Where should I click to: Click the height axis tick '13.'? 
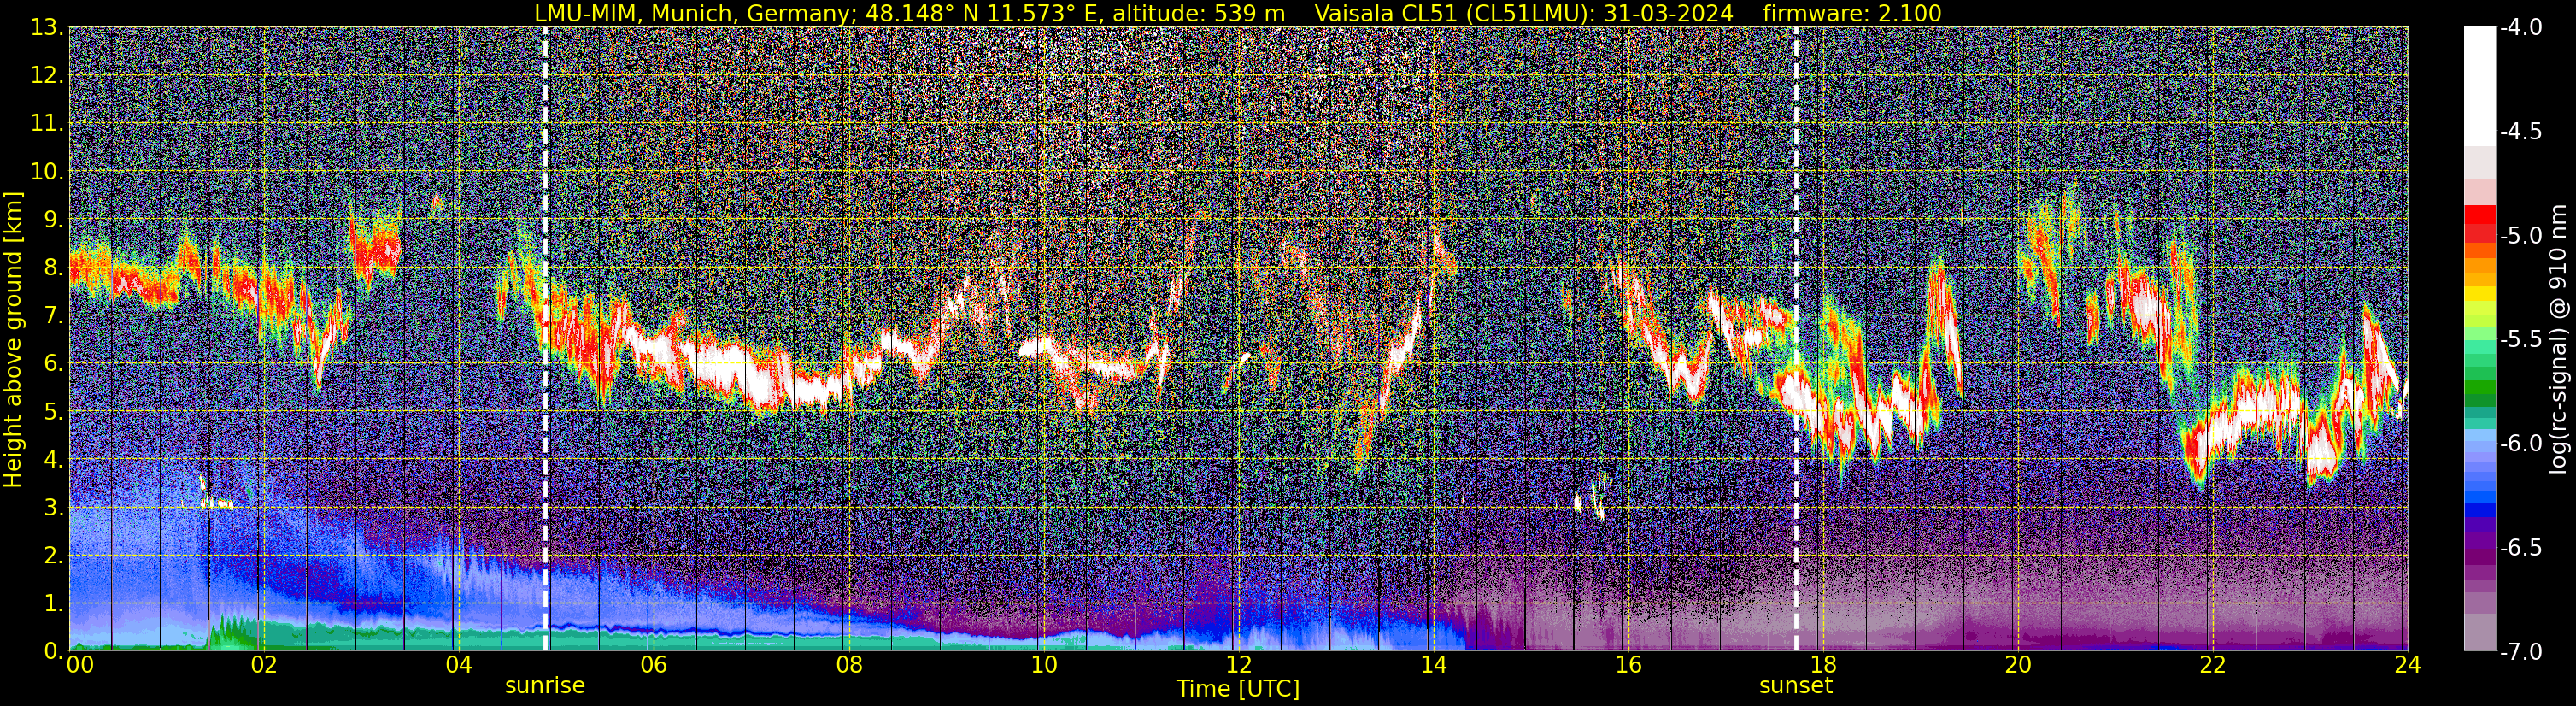pos(47,27)
